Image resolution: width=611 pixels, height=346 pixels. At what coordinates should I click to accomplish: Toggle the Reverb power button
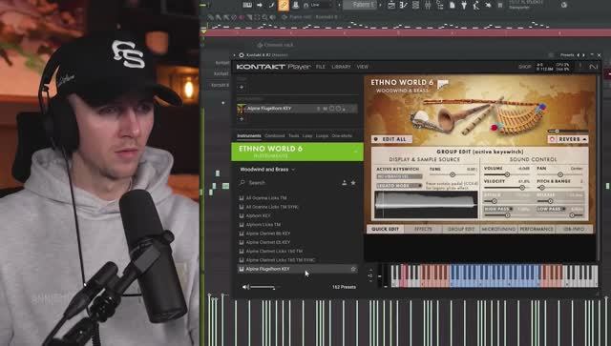tap(552, 139)
